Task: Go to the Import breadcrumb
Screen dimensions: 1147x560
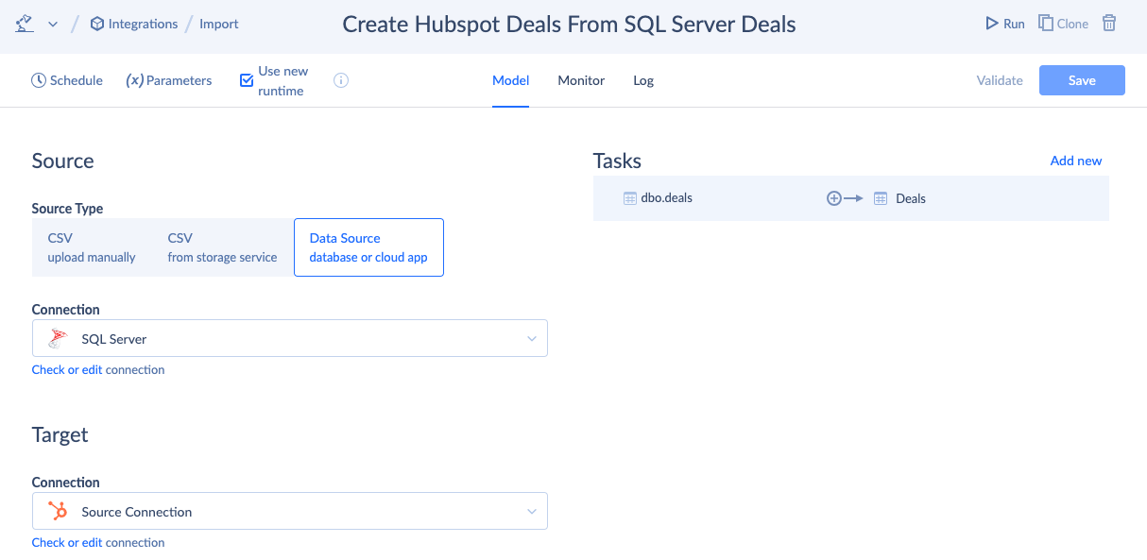Action: 219,24
